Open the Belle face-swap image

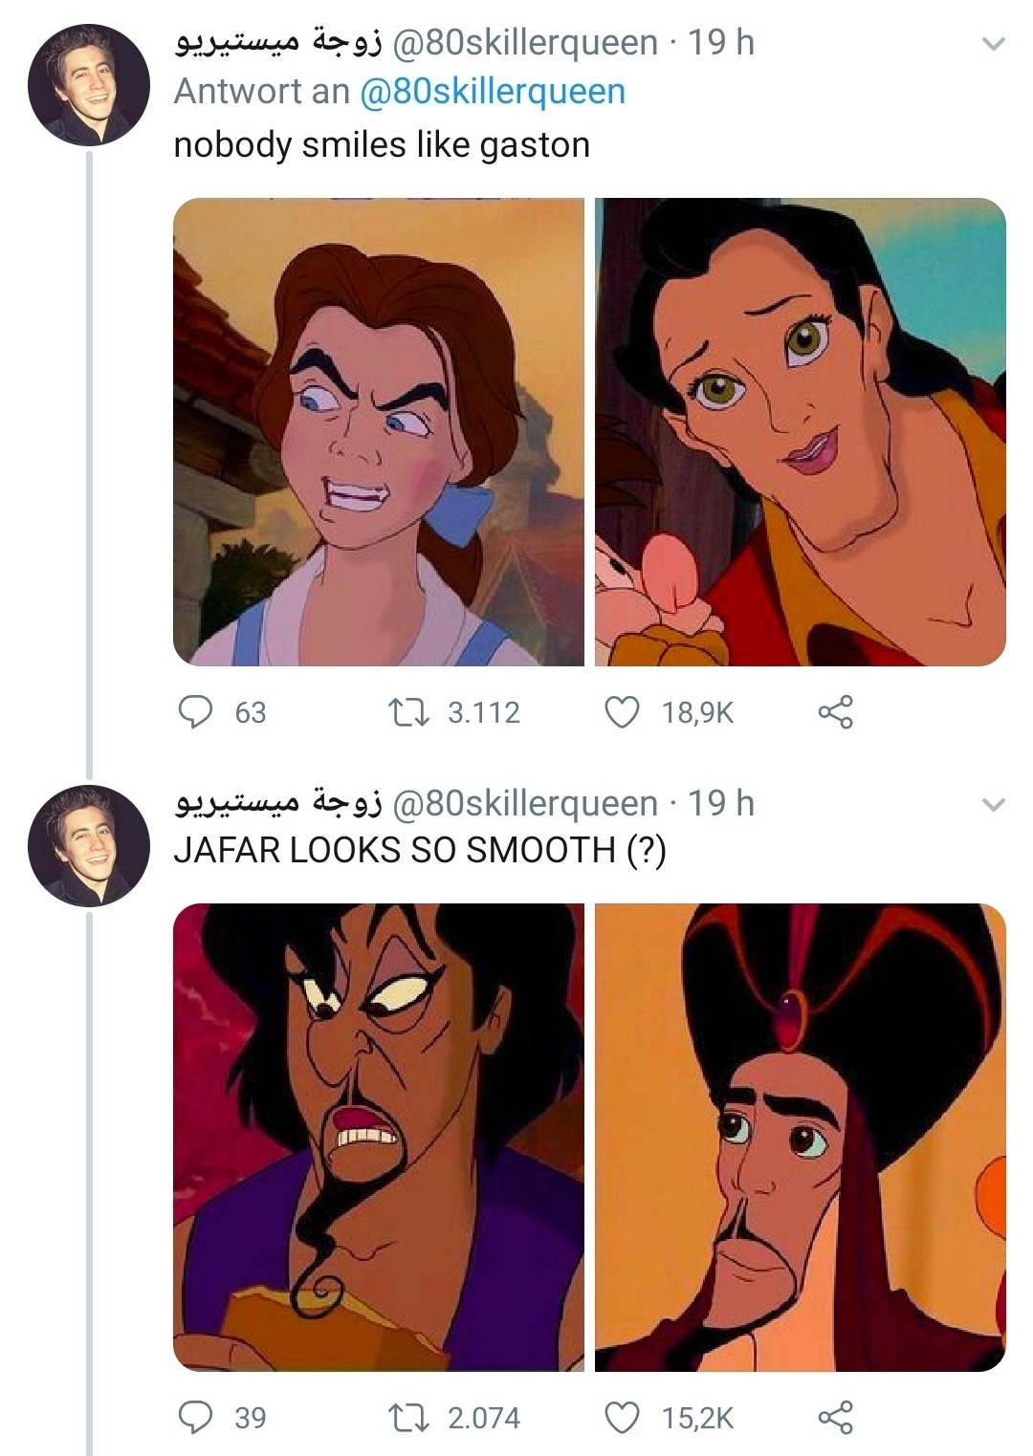tap(378, 432)
